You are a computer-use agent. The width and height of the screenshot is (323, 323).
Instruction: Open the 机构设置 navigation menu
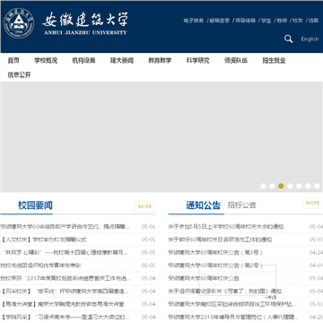pos(83,60)
